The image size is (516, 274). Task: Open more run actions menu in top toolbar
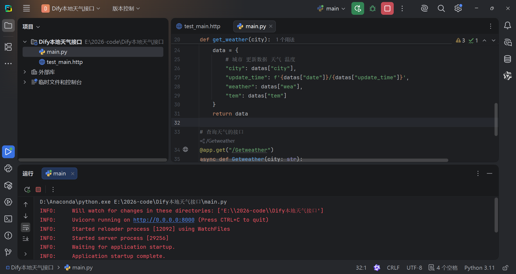[402, 8]
